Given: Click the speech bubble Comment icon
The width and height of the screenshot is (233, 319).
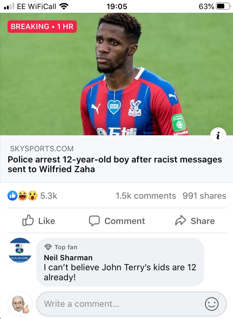Looking at the screenshot, I should tap(94, 221).
